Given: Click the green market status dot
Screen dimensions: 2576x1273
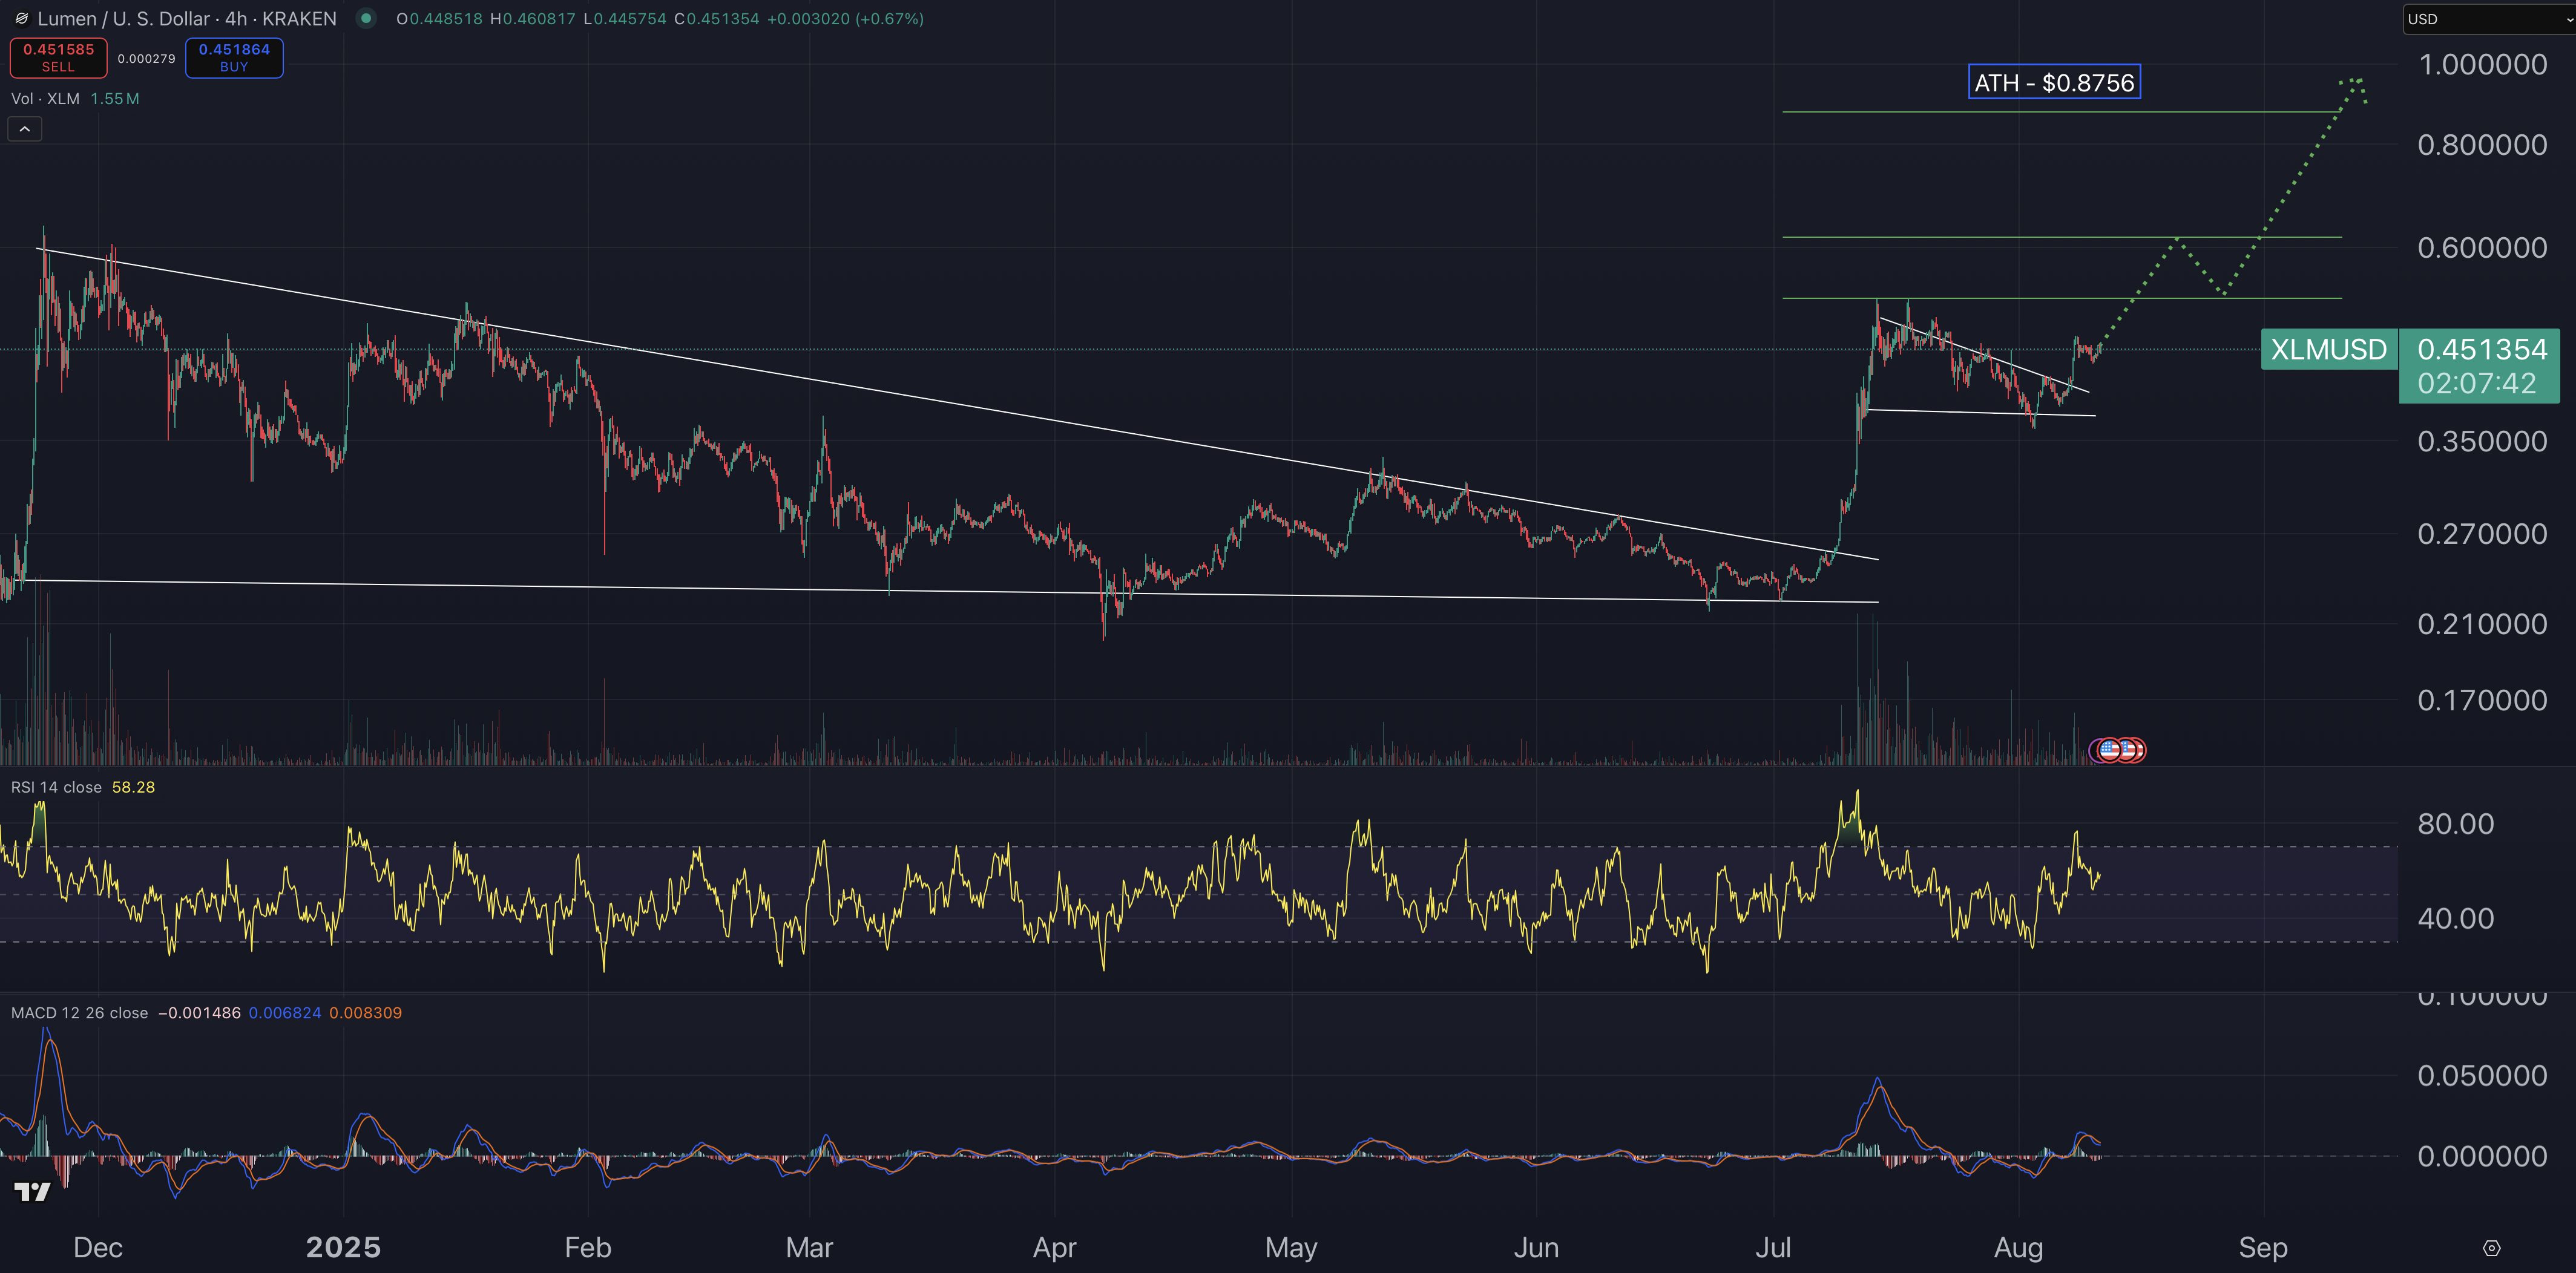Looking at the screenshot, I should click(x=368, y=18).
